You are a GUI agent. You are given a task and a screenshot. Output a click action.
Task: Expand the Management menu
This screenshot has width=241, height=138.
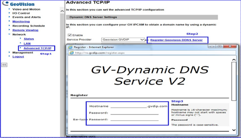click(x=23, y=52)
